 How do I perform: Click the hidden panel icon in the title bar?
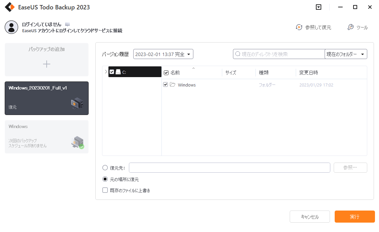[x=318, y=7]
